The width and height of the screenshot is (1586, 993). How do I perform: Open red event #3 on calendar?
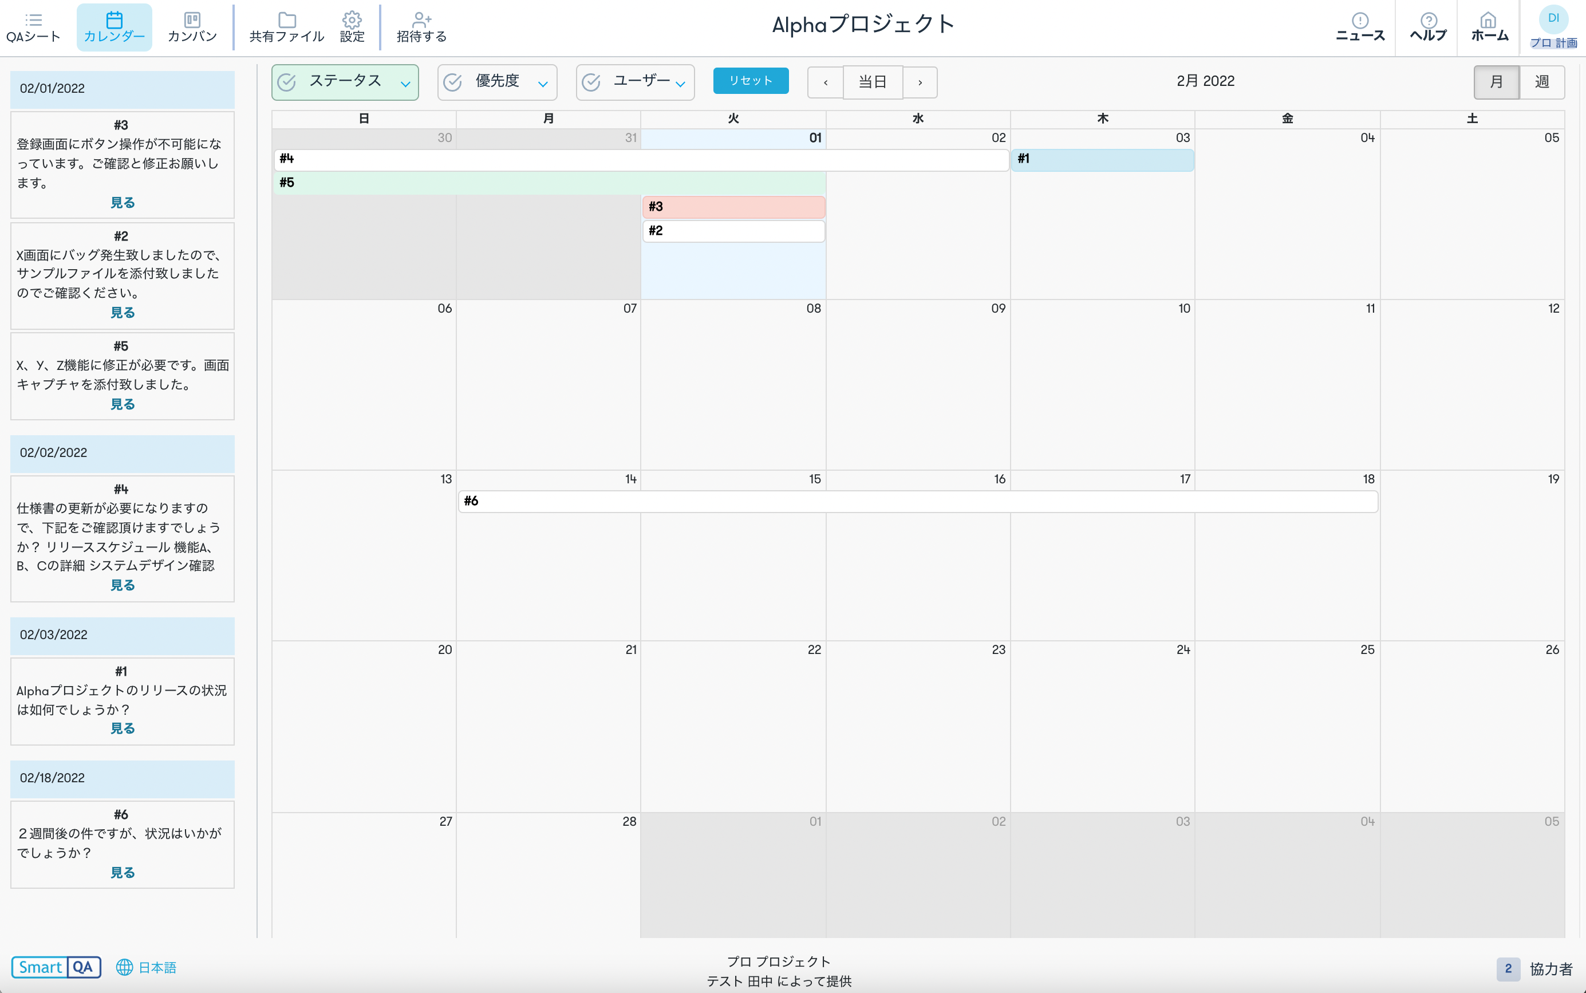click(x=733, y=207)
